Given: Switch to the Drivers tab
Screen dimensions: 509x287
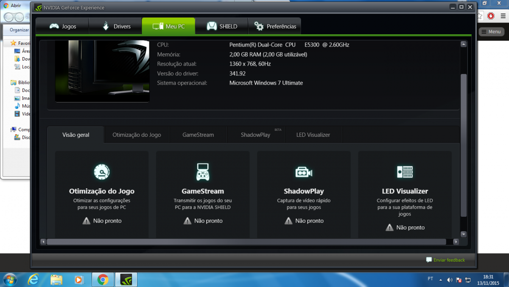Looking at the screenshot, I should pos(115,26).
